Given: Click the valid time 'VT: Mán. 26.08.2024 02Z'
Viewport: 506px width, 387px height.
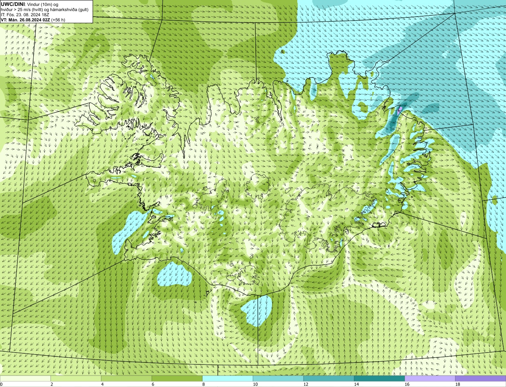Looking at the screenshot, I should tap(25, 19).
